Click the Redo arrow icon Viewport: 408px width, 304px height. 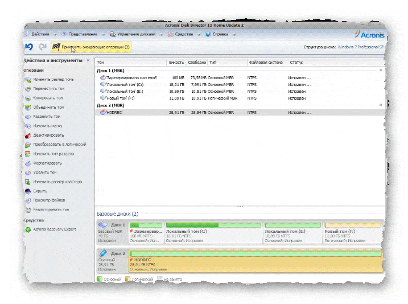click(43, 47)
